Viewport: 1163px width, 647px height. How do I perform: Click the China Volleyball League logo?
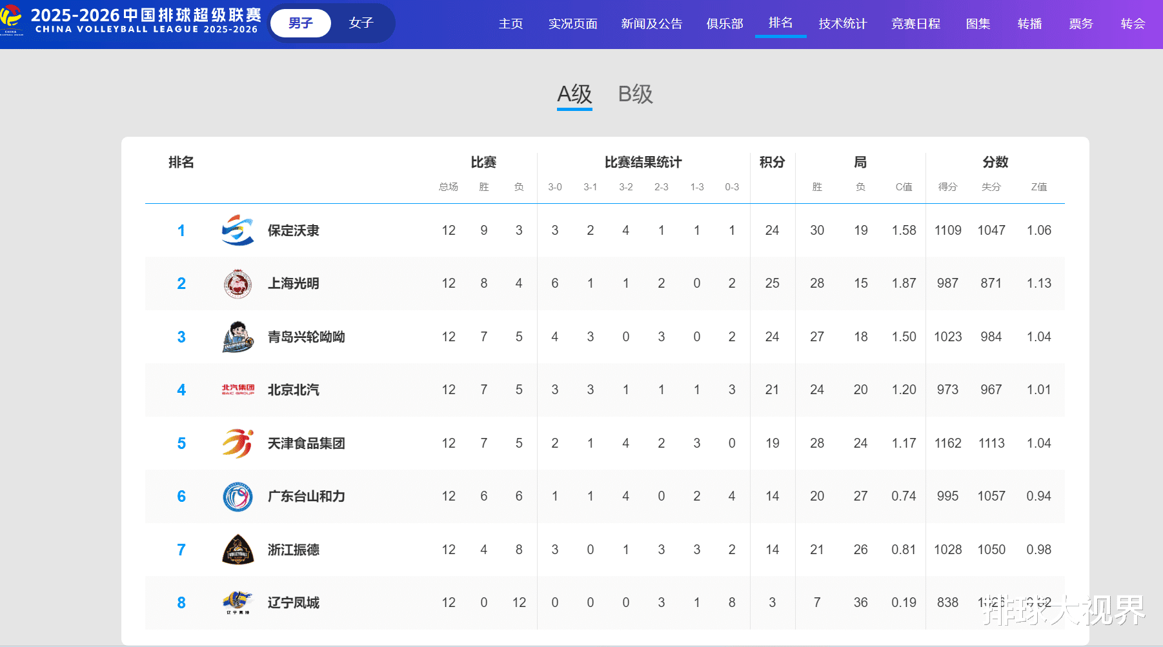[x=11, y=19]
